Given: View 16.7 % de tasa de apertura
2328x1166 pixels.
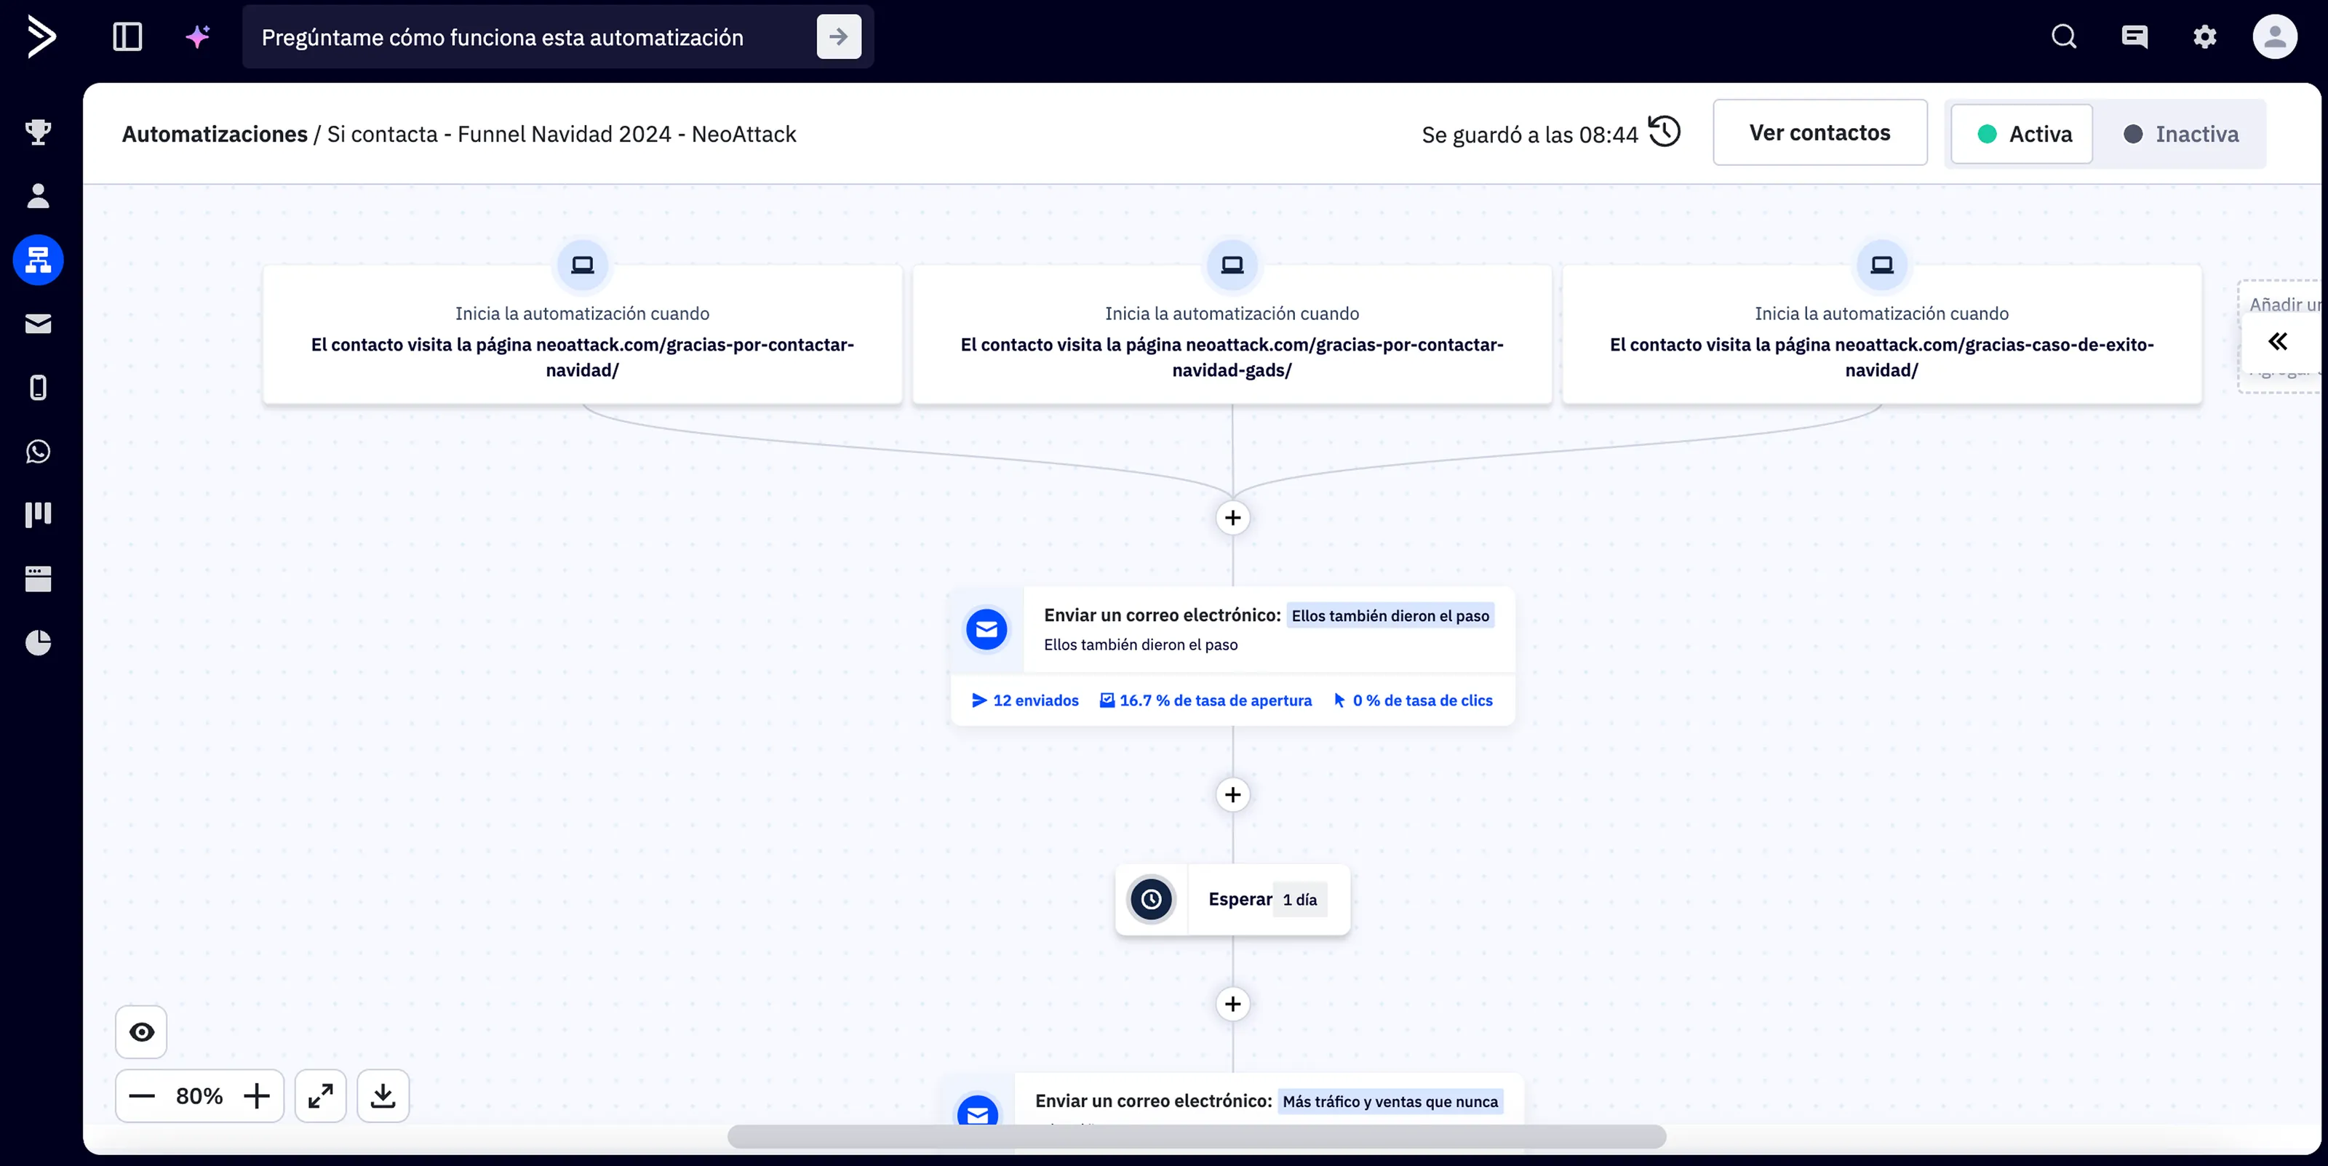Looking at the screenshot, I should (1205, 700).
